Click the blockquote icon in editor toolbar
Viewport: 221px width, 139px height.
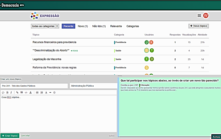[x=22, y=93]
